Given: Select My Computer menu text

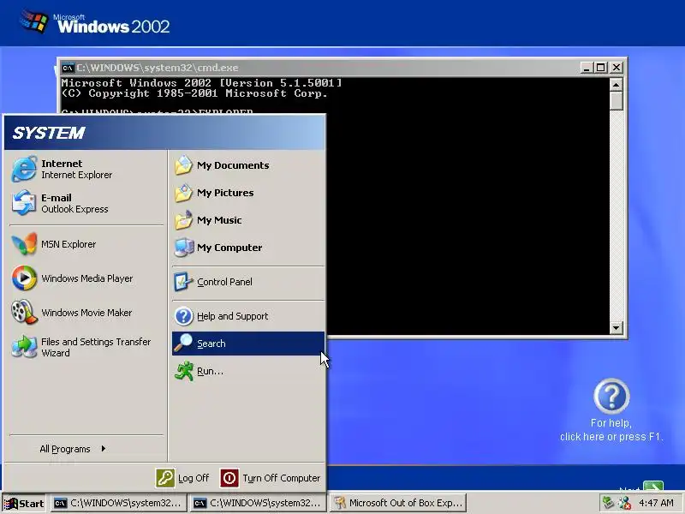Looking at the screenshot, I should (229, 248).
